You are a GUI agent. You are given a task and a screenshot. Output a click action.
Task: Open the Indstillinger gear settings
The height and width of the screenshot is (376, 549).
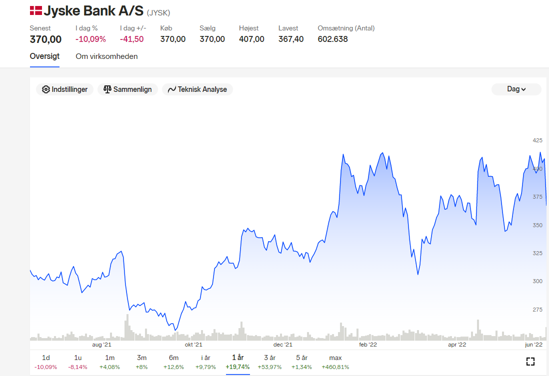click(x=65, y=89)
